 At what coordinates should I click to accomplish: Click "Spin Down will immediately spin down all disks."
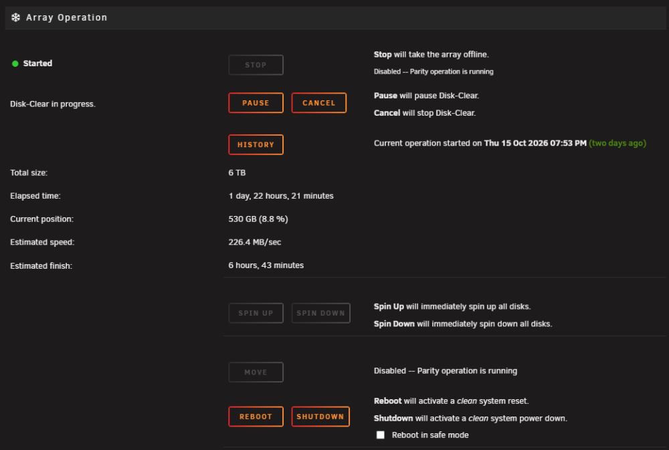(463, 324)
